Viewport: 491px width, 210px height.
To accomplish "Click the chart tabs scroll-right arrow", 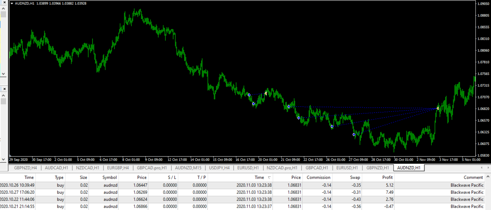I will tap(488, 168).
